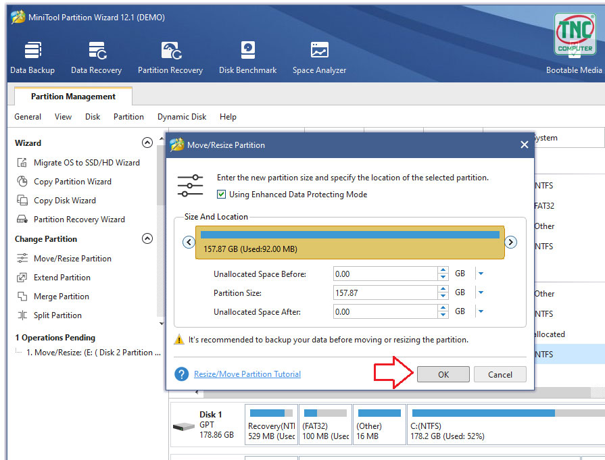This screenshot has width=605, height=460.
Task: Click Copy Partition Wizard text
Action: (x=72, y=181)
